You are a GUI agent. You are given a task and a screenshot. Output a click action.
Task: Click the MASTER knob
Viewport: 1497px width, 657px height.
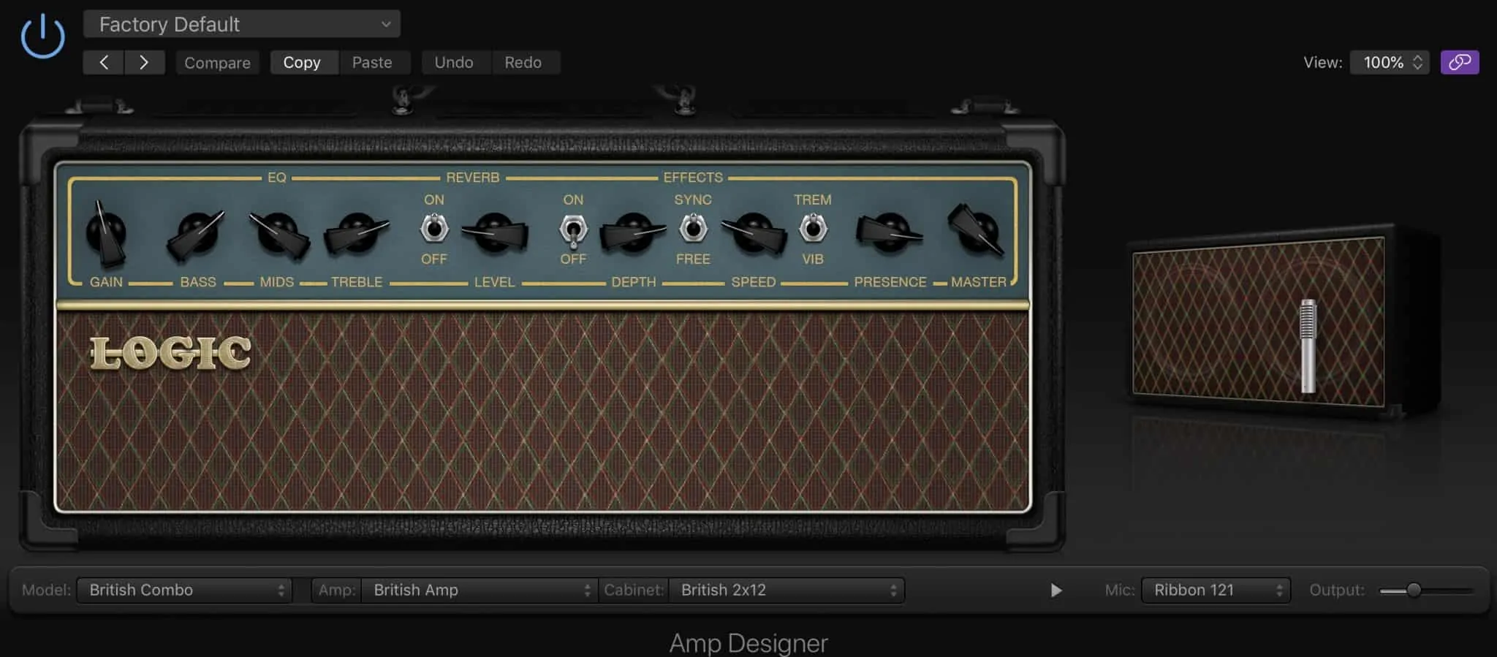point(976,231)
